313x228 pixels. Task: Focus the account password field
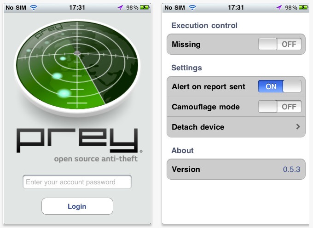point(77,182)
